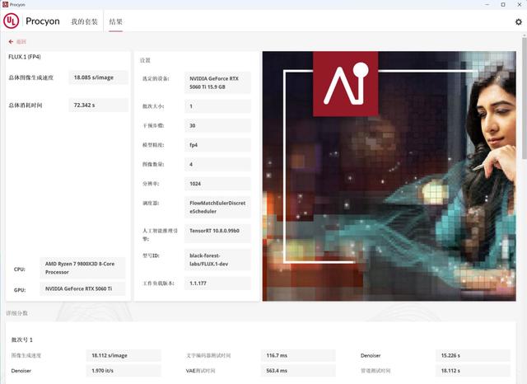
Task: Click the steps value 30
Action: pyautogui.click(x=217, y=126)
